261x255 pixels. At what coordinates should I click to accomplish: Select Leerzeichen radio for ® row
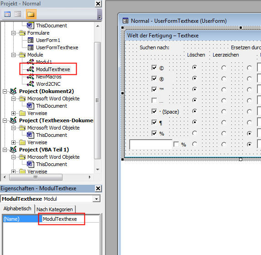(224, 78)
